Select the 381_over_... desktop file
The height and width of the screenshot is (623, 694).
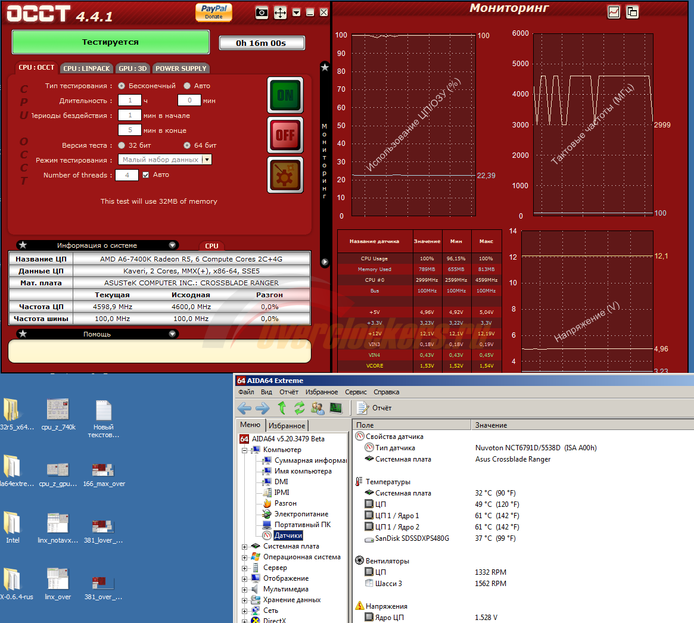[104, 588]
